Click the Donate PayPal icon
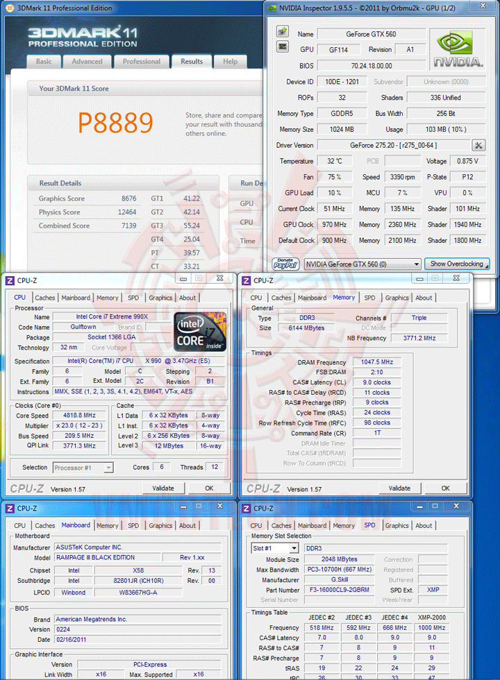500x680 pixels. point(285,264)
